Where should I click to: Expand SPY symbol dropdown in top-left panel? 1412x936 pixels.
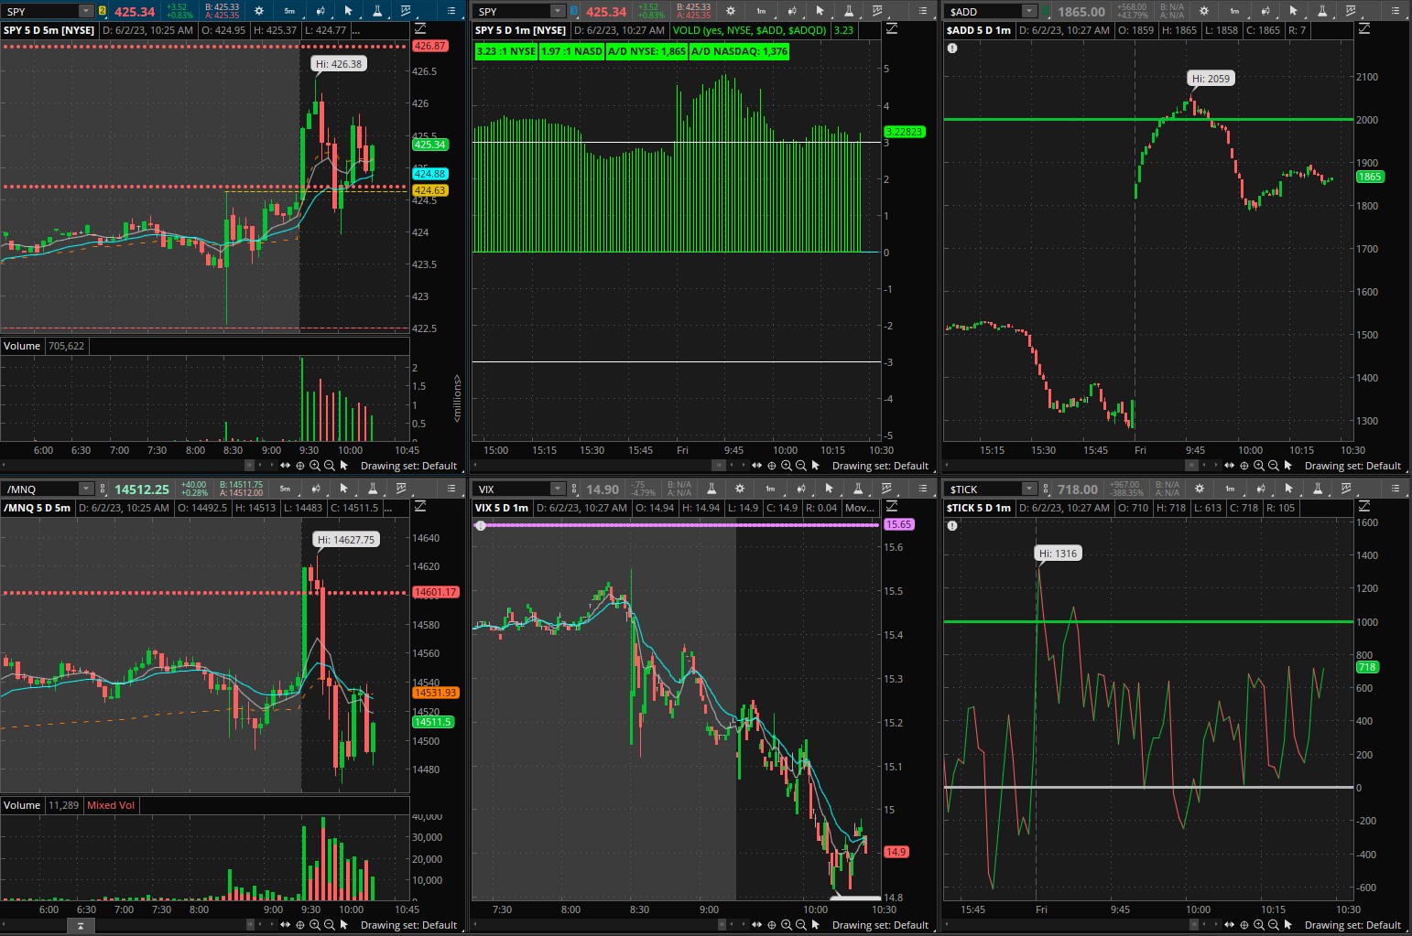[86, 11]
